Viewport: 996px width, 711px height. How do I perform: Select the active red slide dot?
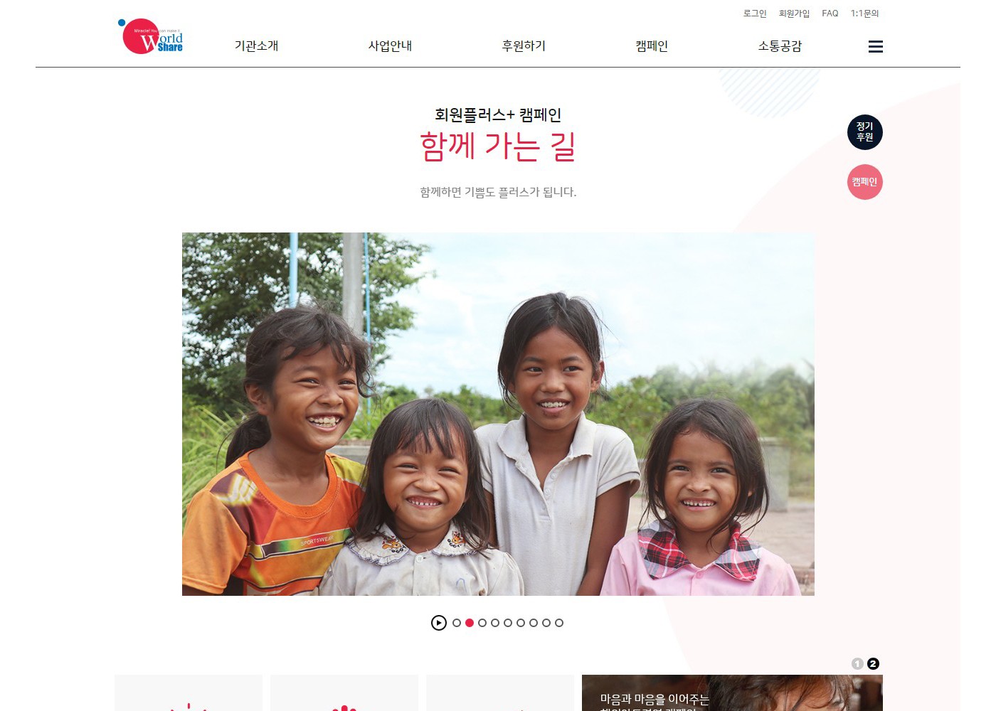click(x=470, y=623)
